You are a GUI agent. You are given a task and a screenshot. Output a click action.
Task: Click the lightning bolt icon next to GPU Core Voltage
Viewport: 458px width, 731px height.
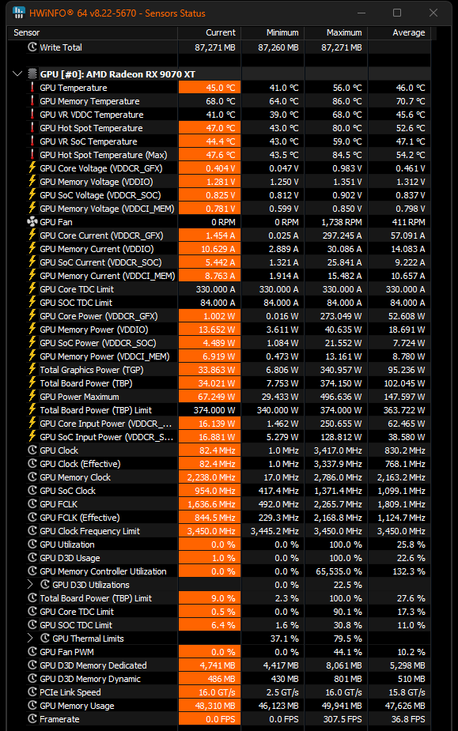click(x=32, y=168)
